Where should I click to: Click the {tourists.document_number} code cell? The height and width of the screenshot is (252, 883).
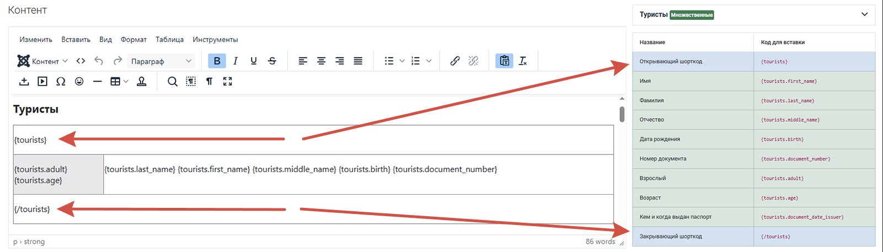[814, 159]
